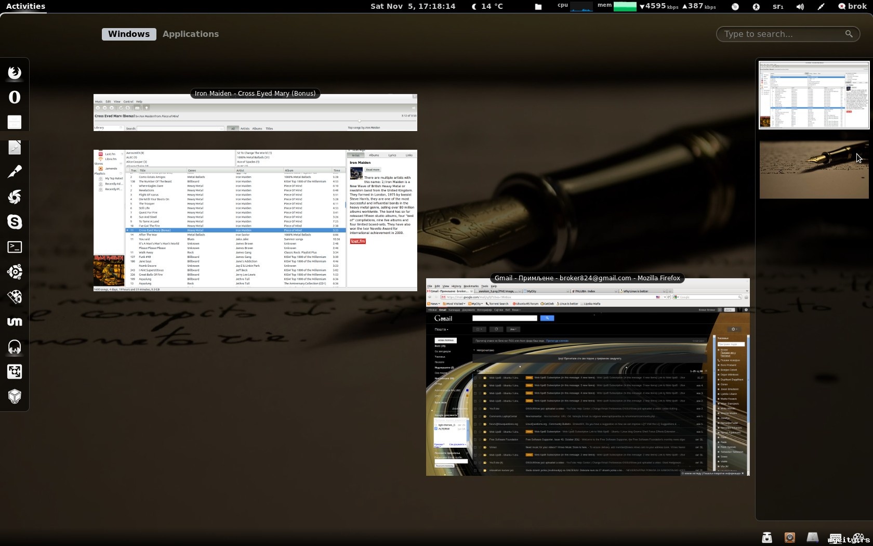
Task: Launch Firefox from the dash
Action: pos(15,72)
